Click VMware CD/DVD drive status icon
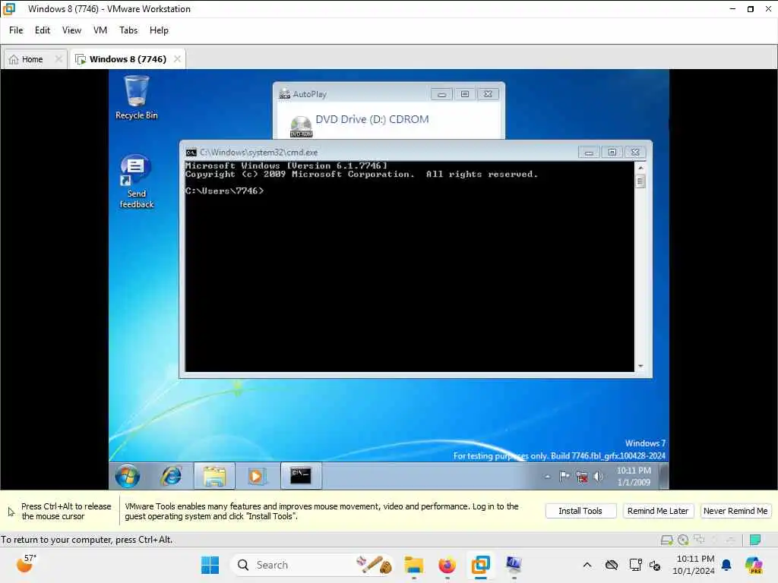Screen dimensions: 778x583 pos(683,540)
